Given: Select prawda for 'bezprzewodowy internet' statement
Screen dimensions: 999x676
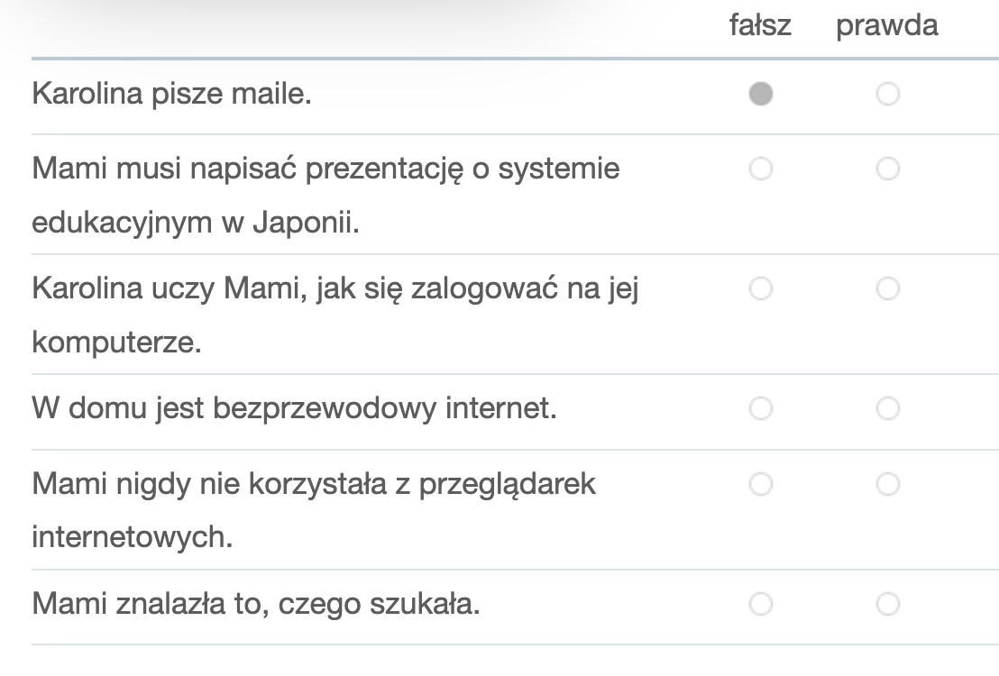Looking at the screenshot, I should (888, 408).
